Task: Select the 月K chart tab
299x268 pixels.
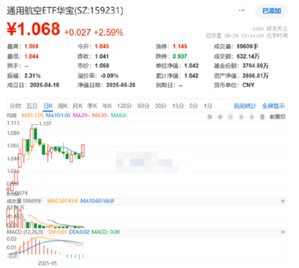Action: (77, 106)
